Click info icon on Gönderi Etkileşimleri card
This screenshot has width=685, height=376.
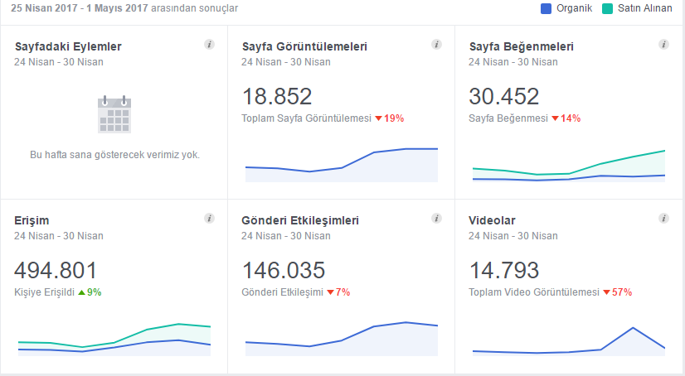click(x=436, y=219)
